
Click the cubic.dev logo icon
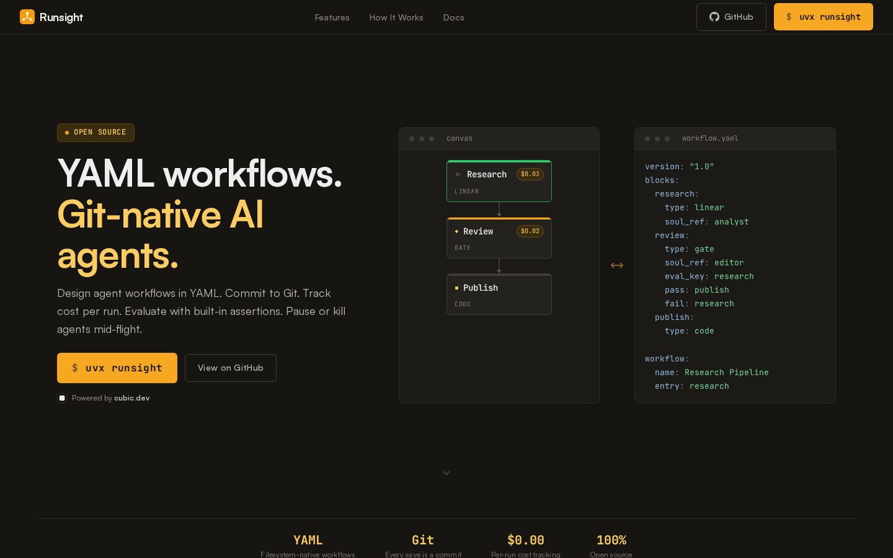[62, 398]
